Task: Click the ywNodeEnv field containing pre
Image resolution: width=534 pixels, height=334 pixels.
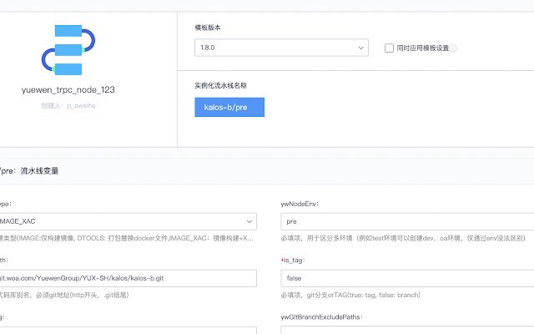Action: point(407,221)
